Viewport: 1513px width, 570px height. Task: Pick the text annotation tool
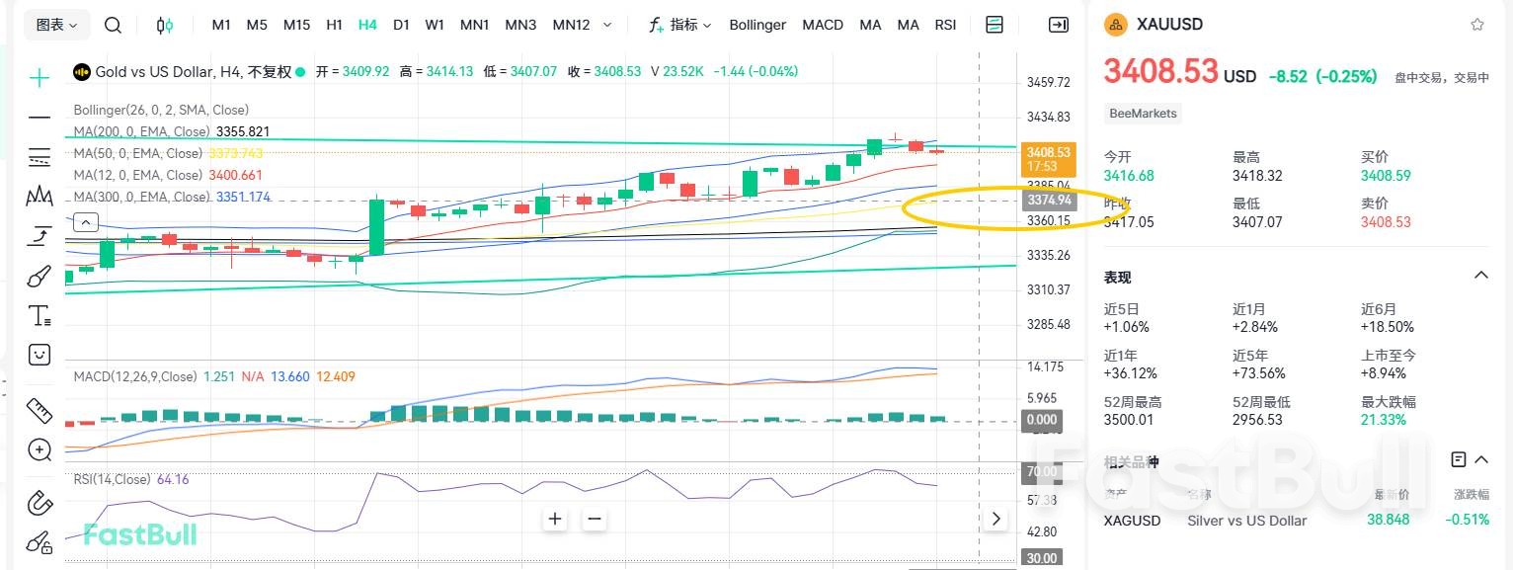40,316
